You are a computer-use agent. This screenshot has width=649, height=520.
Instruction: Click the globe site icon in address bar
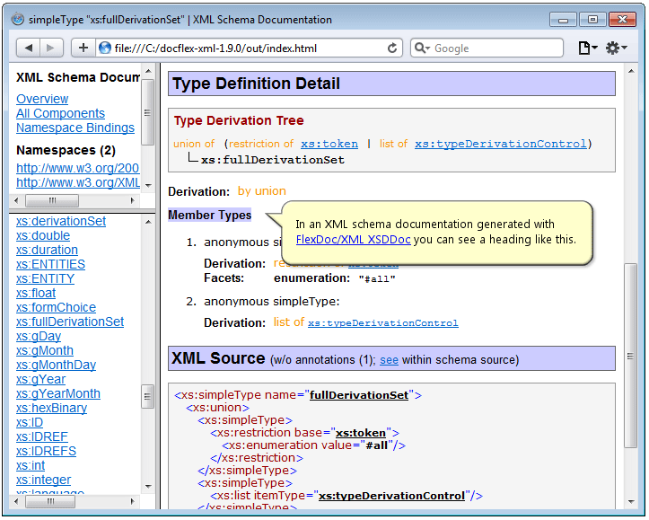105,48
